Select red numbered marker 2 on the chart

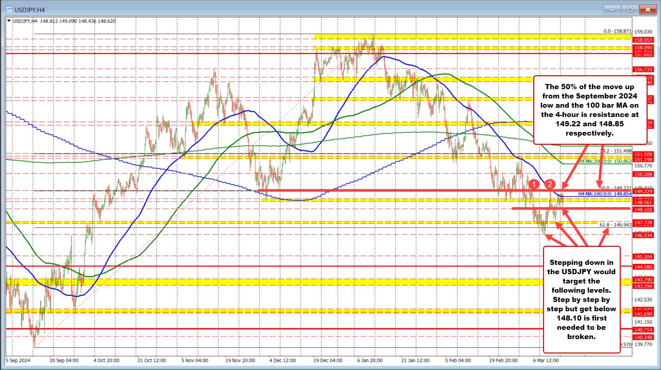click(x=550, y=183)
